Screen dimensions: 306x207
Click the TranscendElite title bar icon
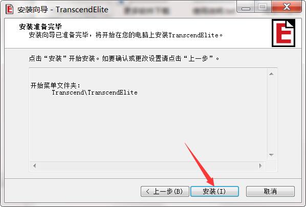click(9, 9)
